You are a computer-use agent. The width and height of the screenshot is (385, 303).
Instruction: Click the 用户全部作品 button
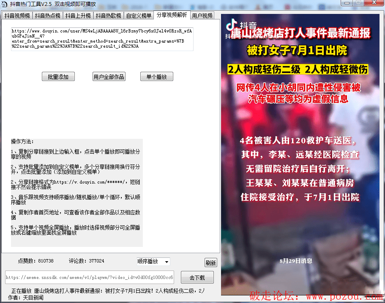[109, 76]
